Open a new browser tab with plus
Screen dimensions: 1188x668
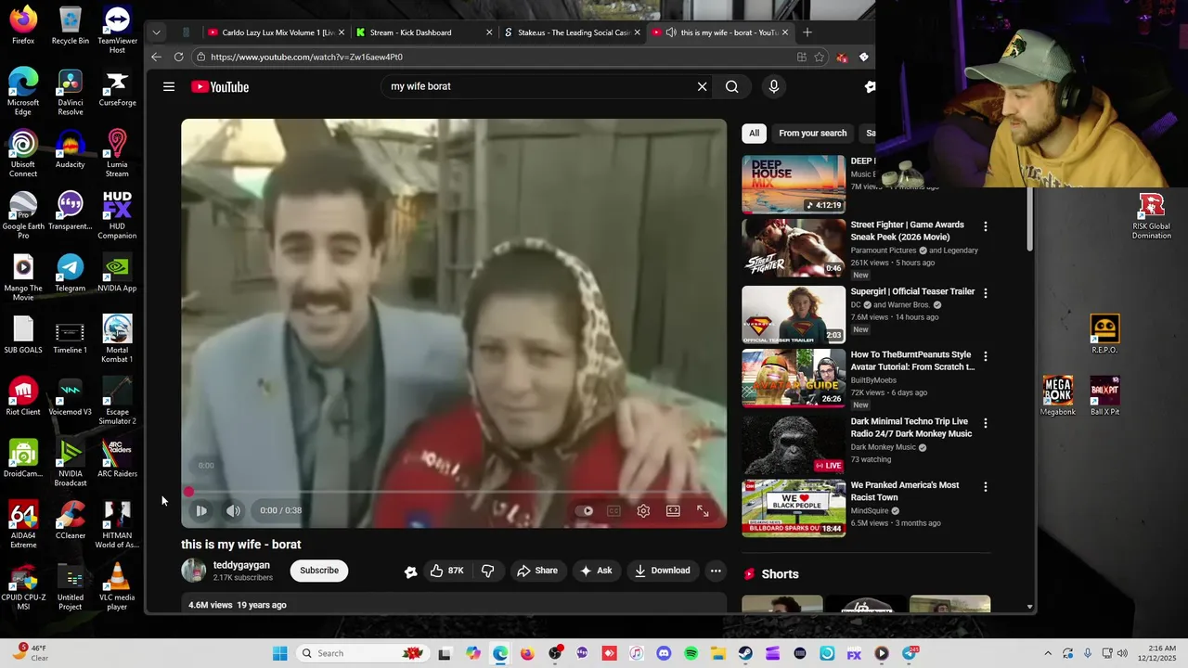pyautogui.click(x=807, y=32)
